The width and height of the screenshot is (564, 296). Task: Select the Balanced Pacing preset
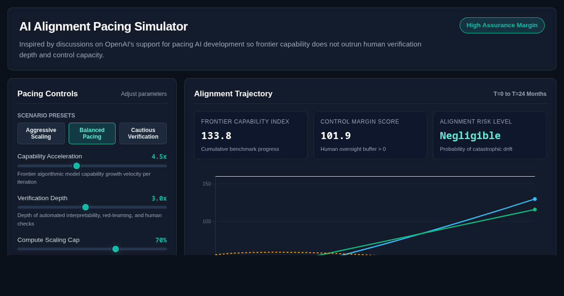(x=92, y=133)
